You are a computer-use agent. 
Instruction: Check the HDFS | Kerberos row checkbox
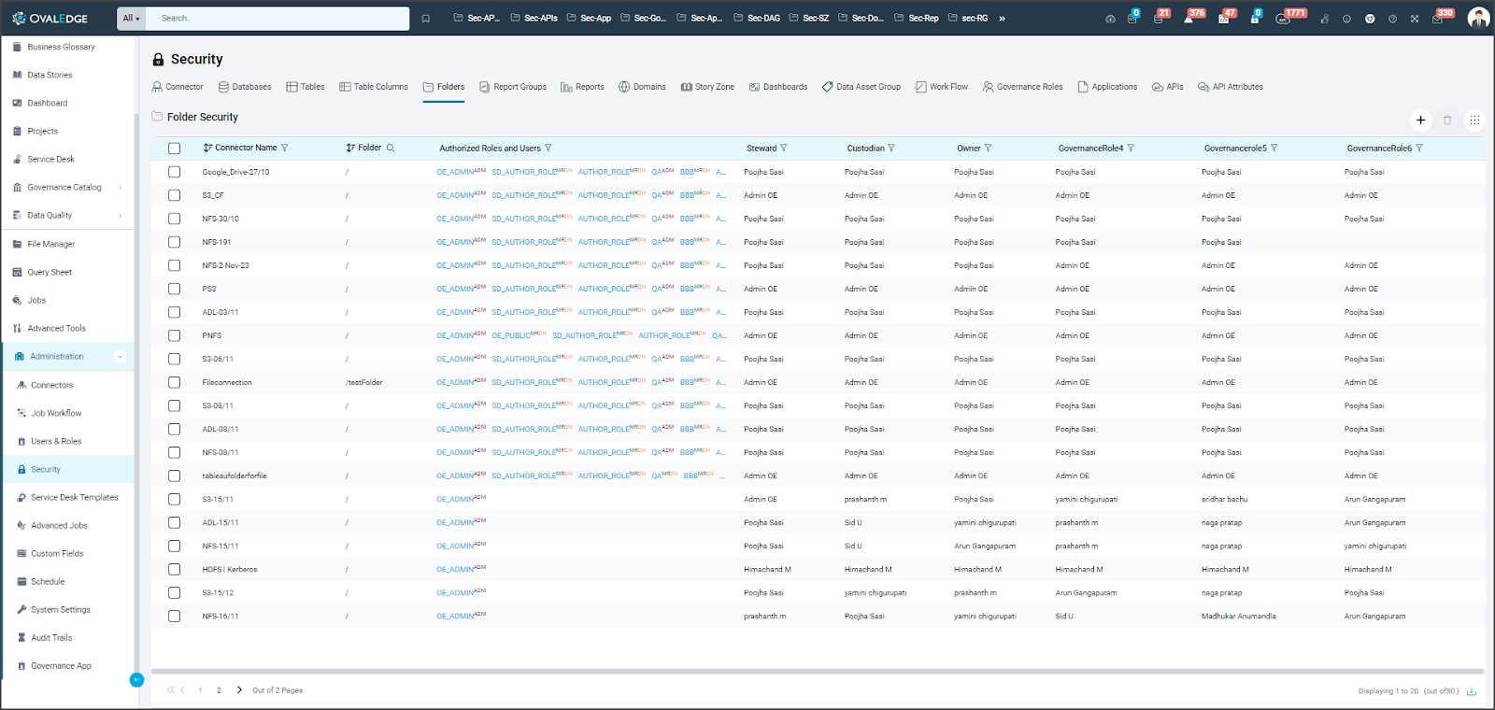pyautogui.click(x=174, y=569)
